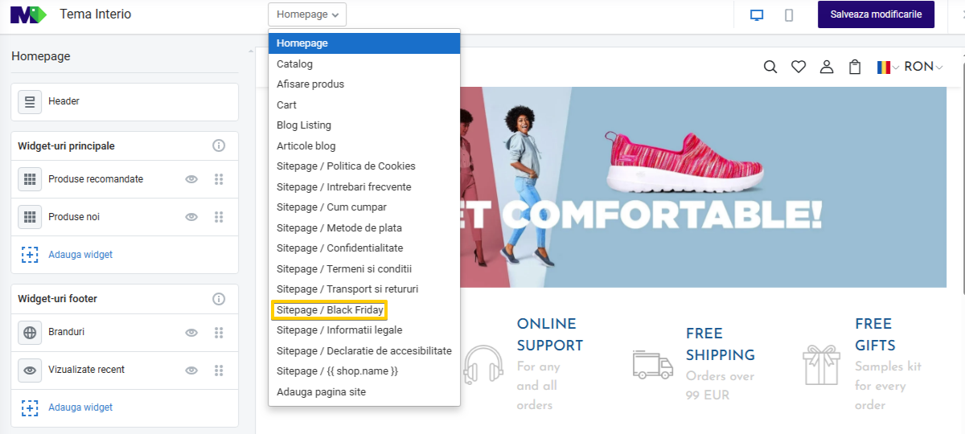Expand the RON currency dropdown

[923, 68]
